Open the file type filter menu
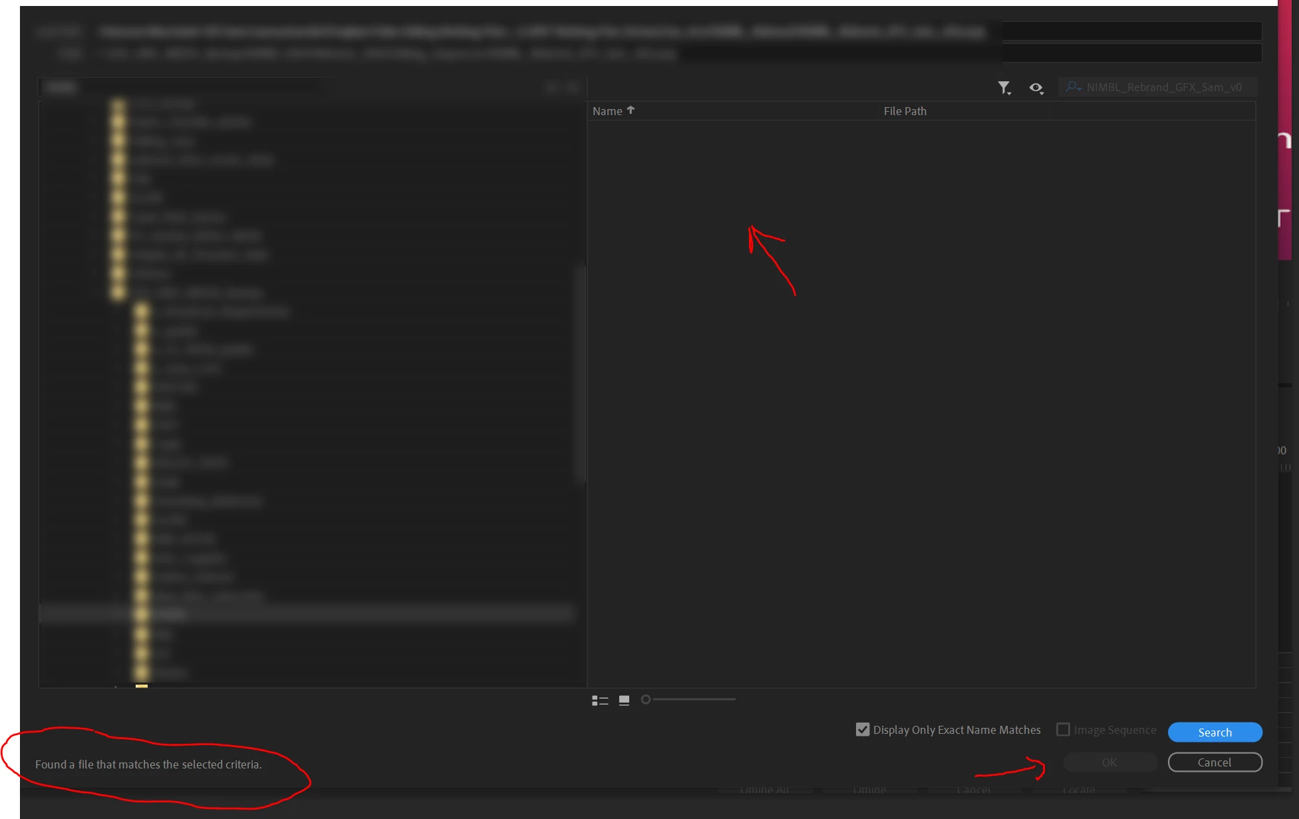1299x819 pixels. pyautogui.click(x=1003, y=87)
